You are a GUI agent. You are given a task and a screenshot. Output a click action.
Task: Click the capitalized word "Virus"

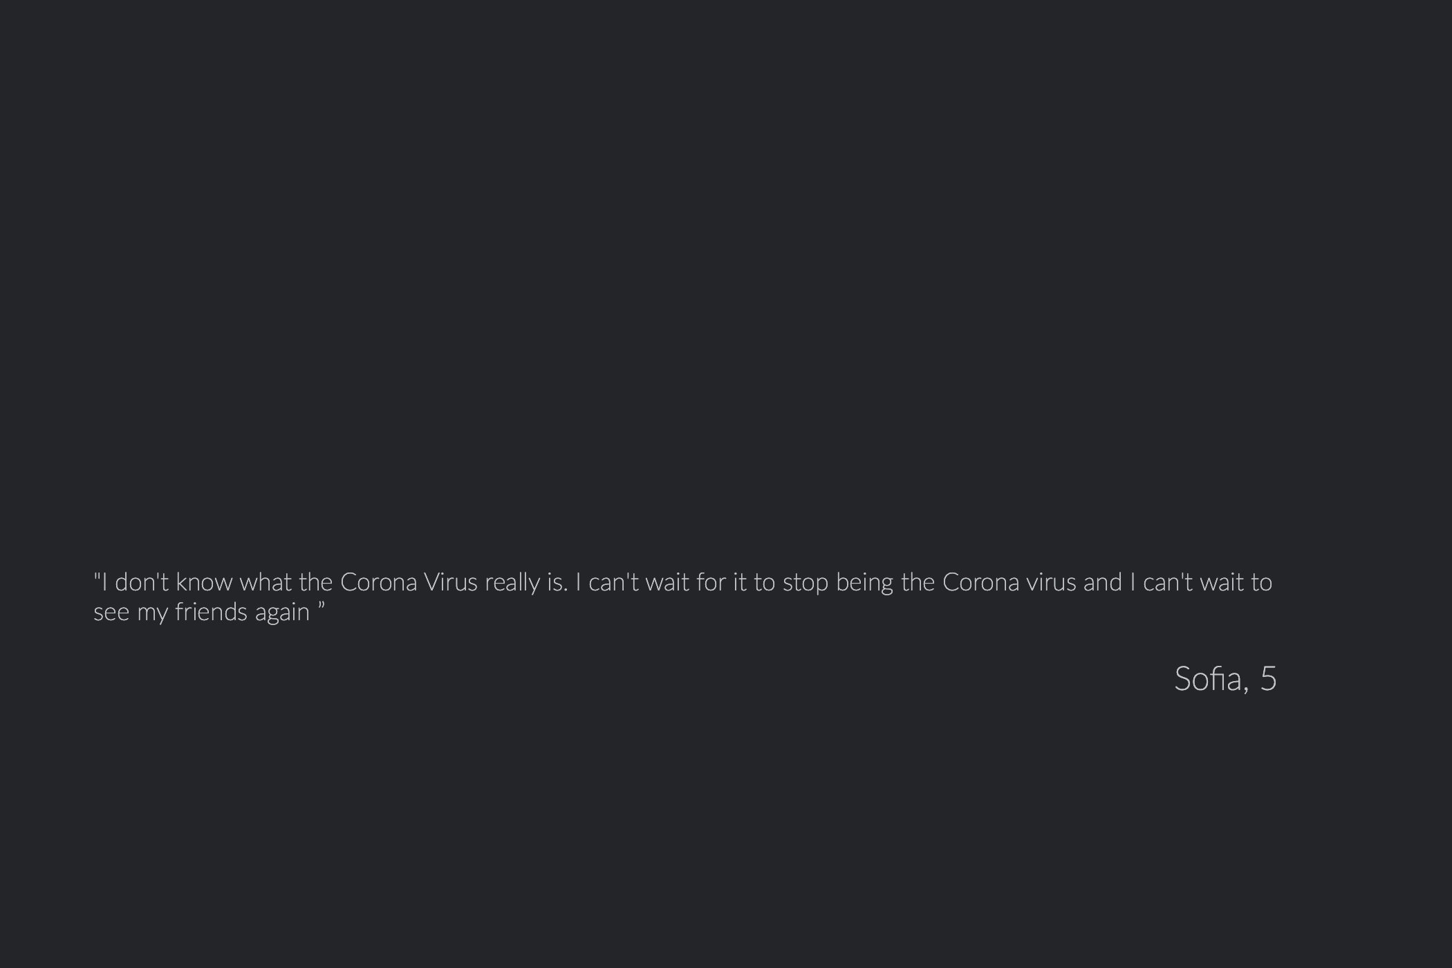click(450, 582)
